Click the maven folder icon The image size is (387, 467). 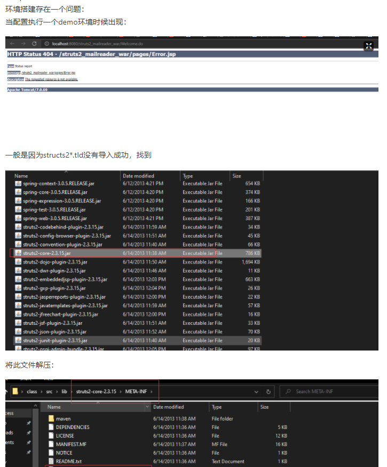pos(51,418)
